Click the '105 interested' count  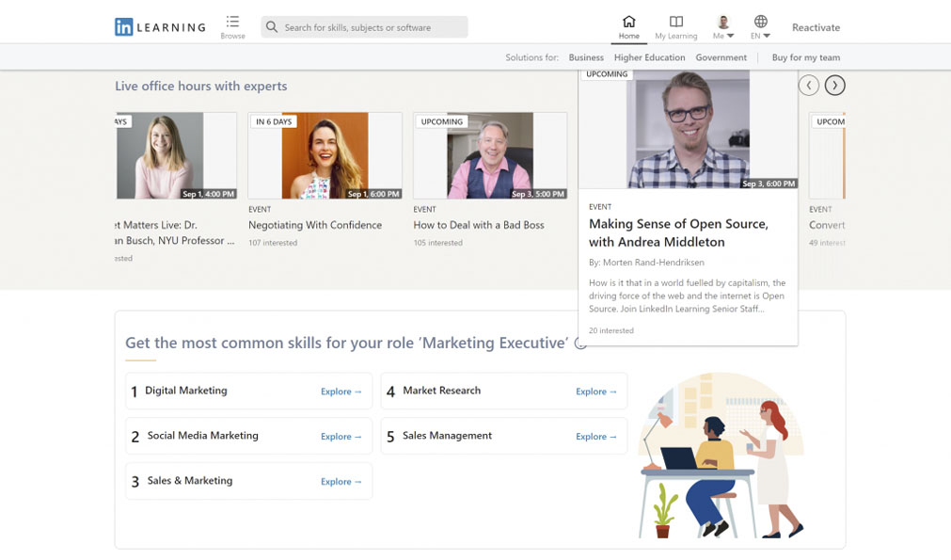438,243
